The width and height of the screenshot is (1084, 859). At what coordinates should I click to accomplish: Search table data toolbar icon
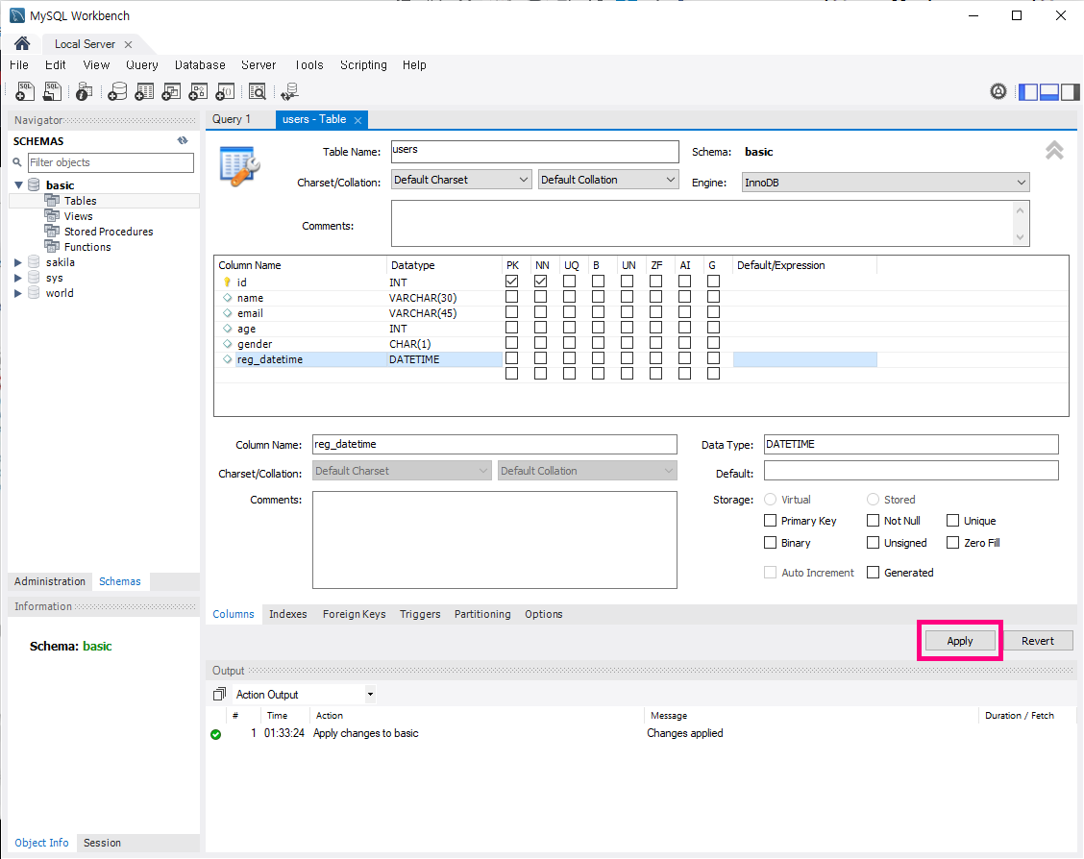[258, 91]
